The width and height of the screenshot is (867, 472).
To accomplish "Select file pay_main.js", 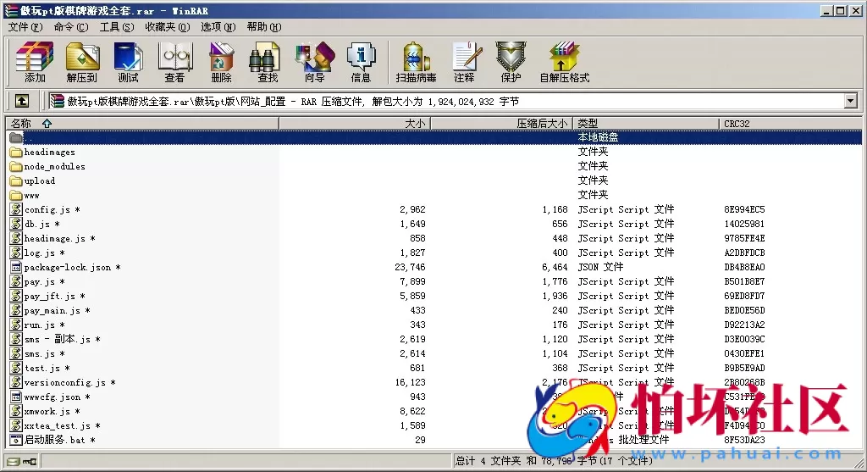I will click(x=52, y=310).
